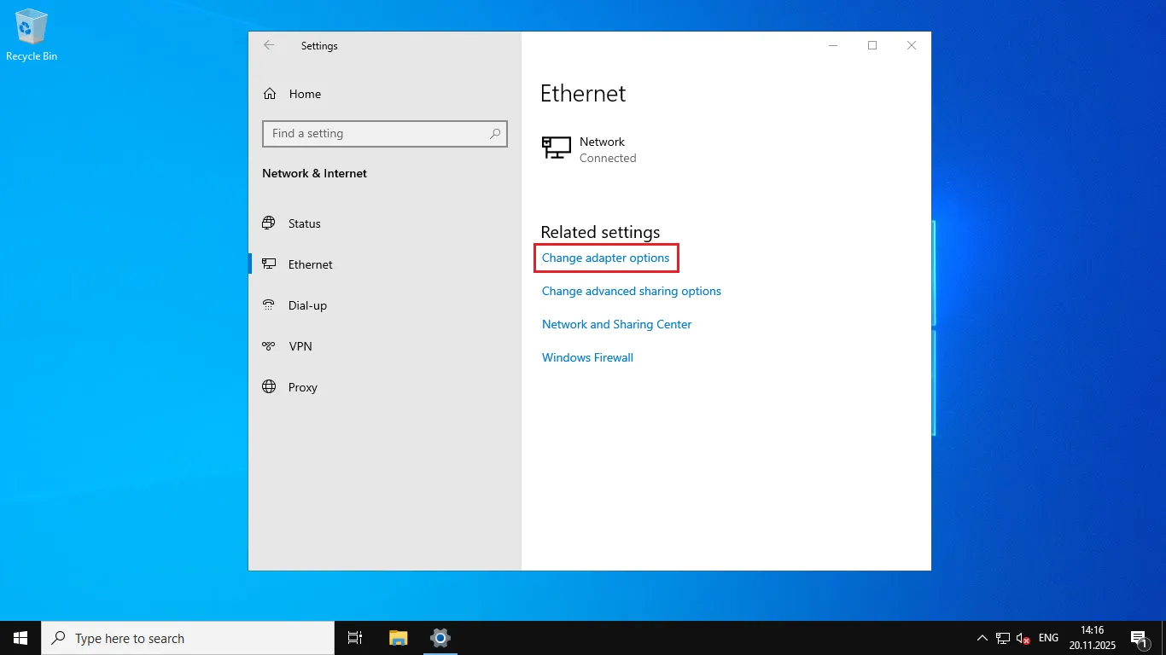Open the connected Network entry
Image resolution: width=1166 pixels, height=655 pixels.
pyautogui.click(x=602, y=149)
